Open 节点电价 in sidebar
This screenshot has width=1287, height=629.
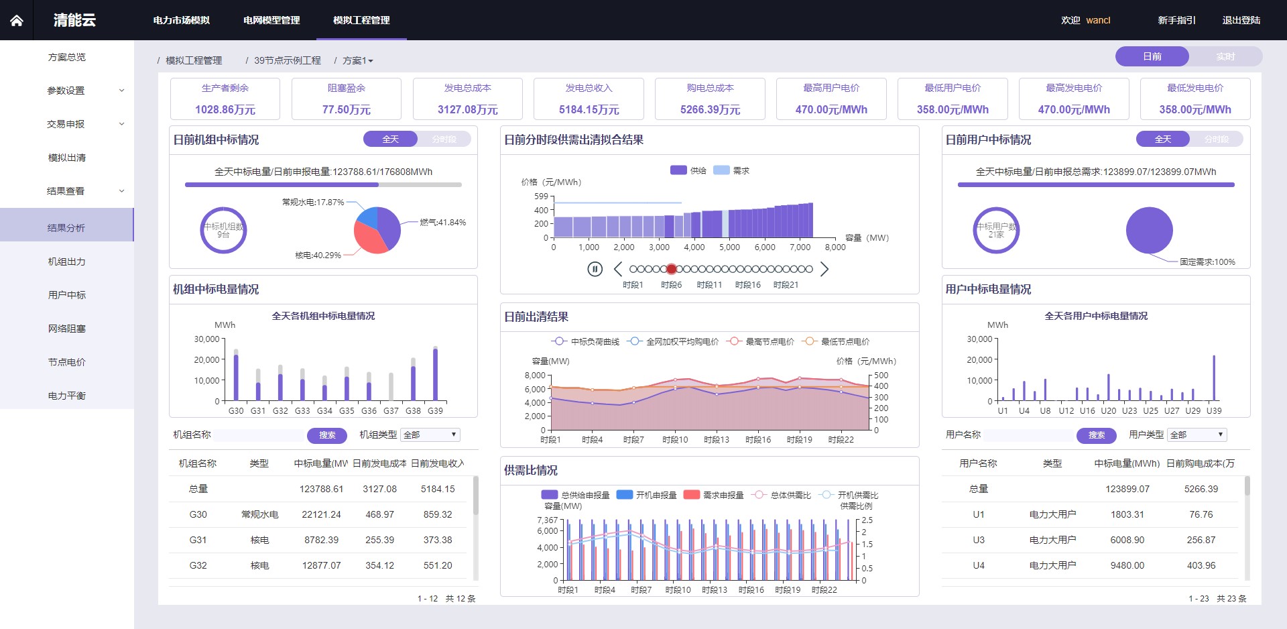tap(67, 362)
